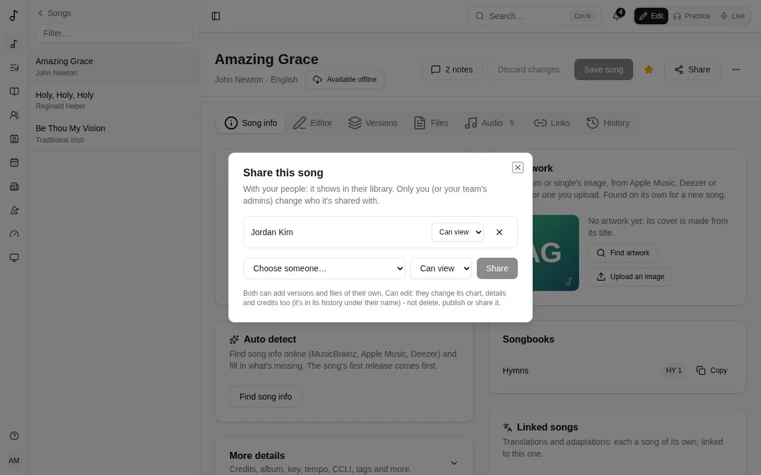Click Find song info button
761x475 pixels.
(266, 397)
